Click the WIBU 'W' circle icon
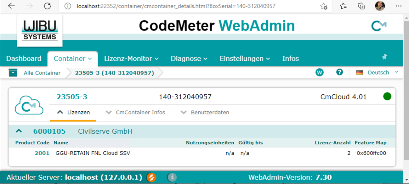The image size is (409, 184). [x=319, y=73]
